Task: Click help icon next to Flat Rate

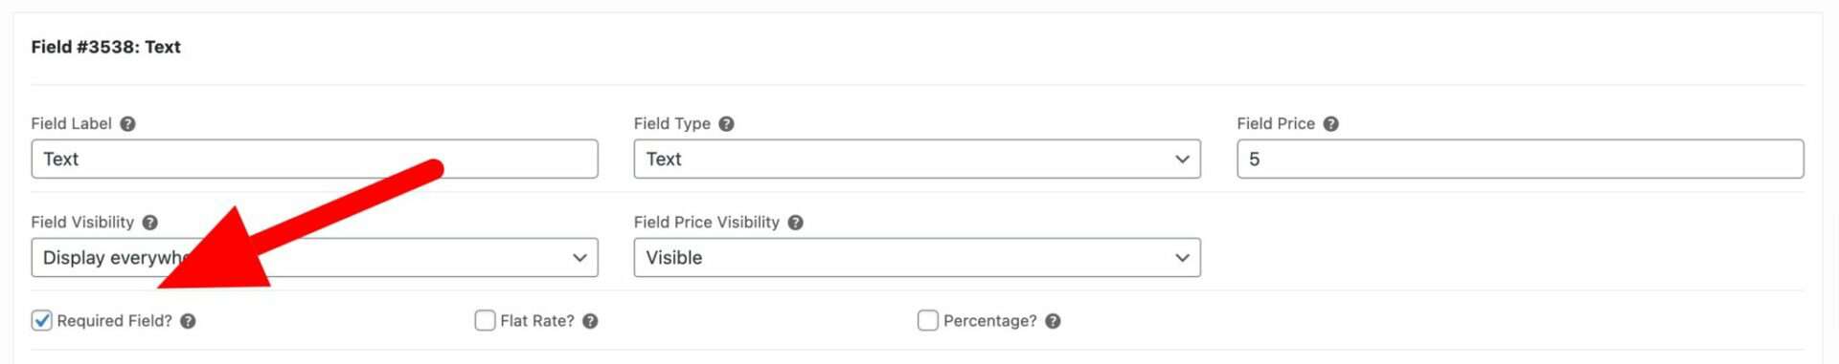Action: tap(590, 321)
